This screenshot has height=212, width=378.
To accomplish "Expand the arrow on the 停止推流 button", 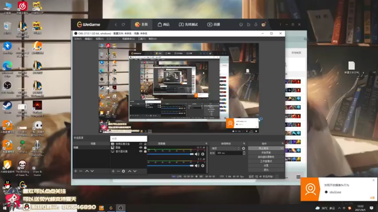I will click(x=281, y=148).
